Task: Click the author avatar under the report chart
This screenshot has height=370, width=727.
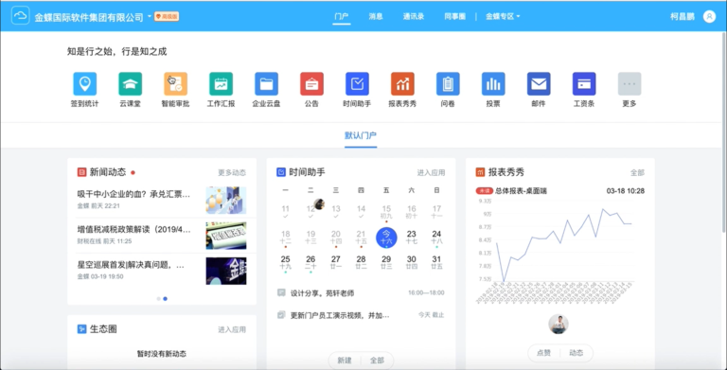Action: click(559, 324)
